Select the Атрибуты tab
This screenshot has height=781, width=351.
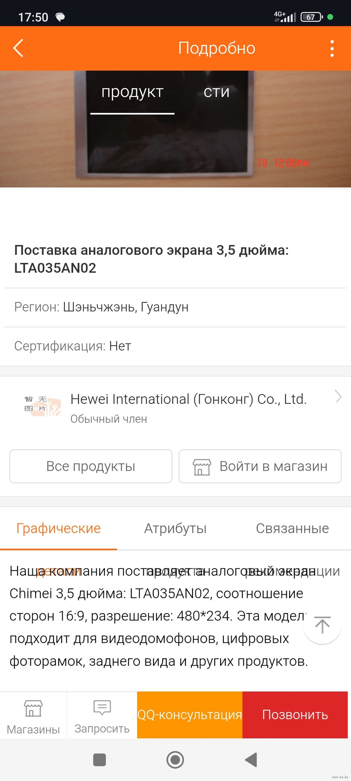(175, 528)
